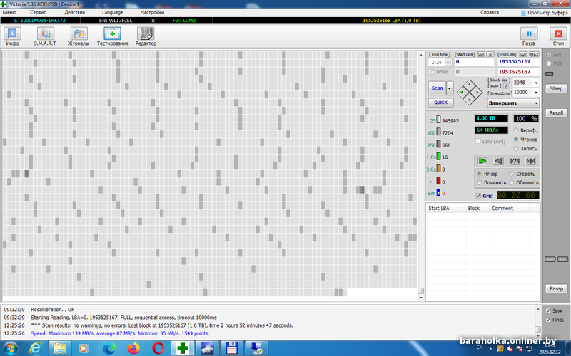
Task: Click the butterfly scan mode button
Action: tap(531, 161)
